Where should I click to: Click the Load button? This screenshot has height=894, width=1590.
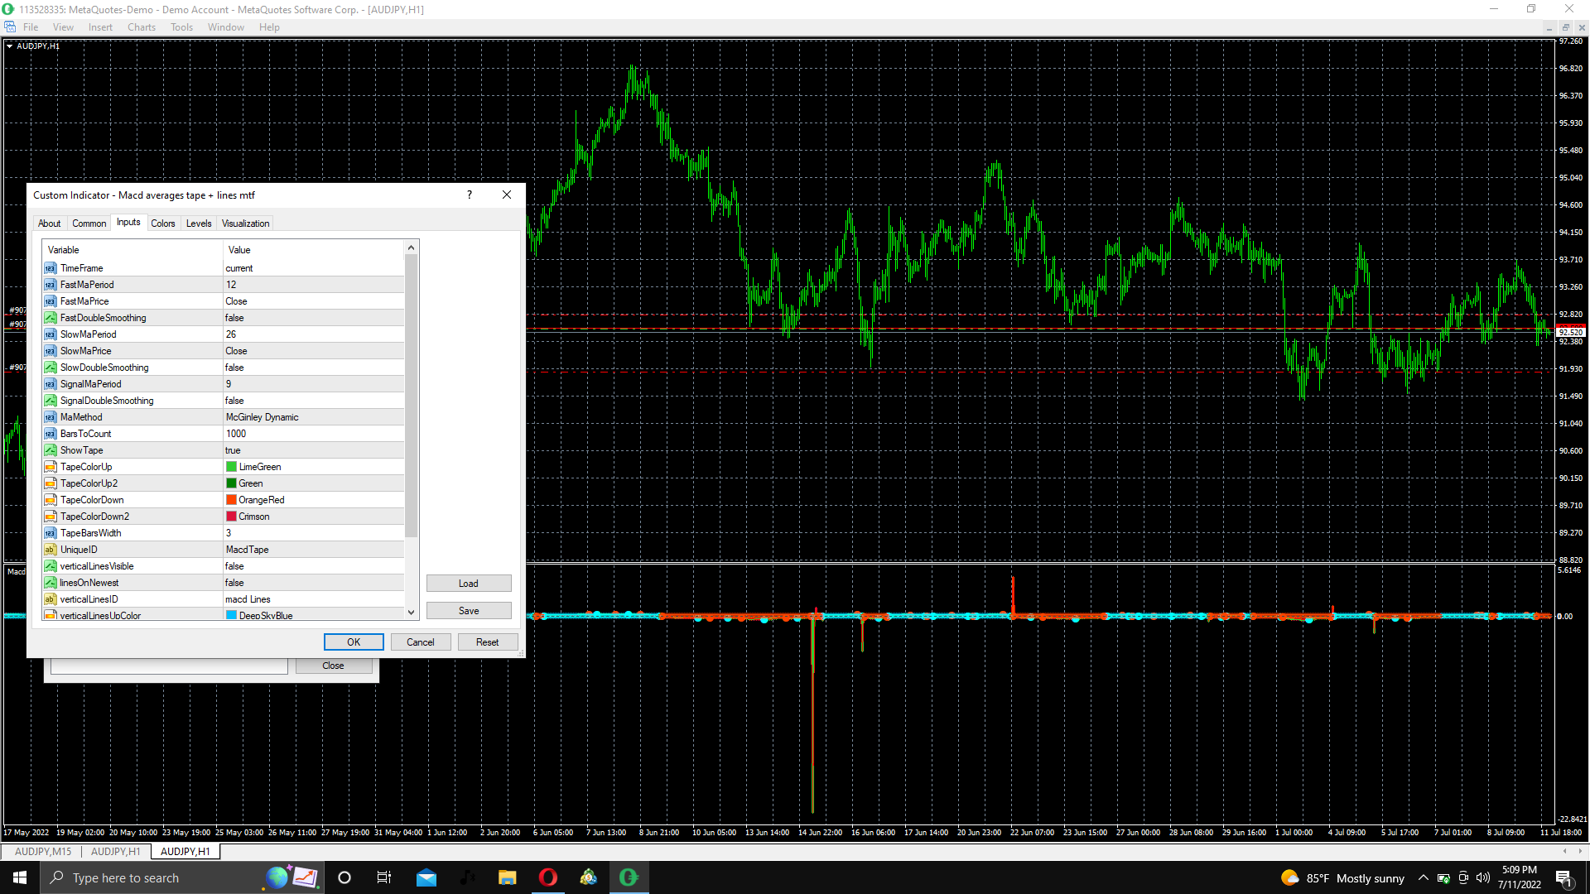pos(469,584)
